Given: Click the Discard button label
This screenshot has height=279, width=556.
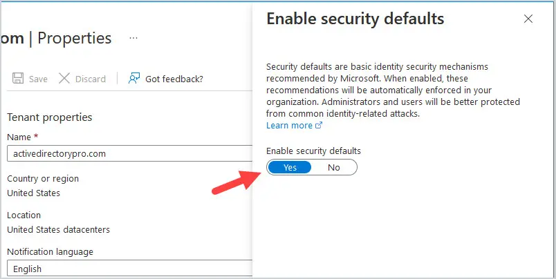Looking at the screenshot, I should (91, 79).
